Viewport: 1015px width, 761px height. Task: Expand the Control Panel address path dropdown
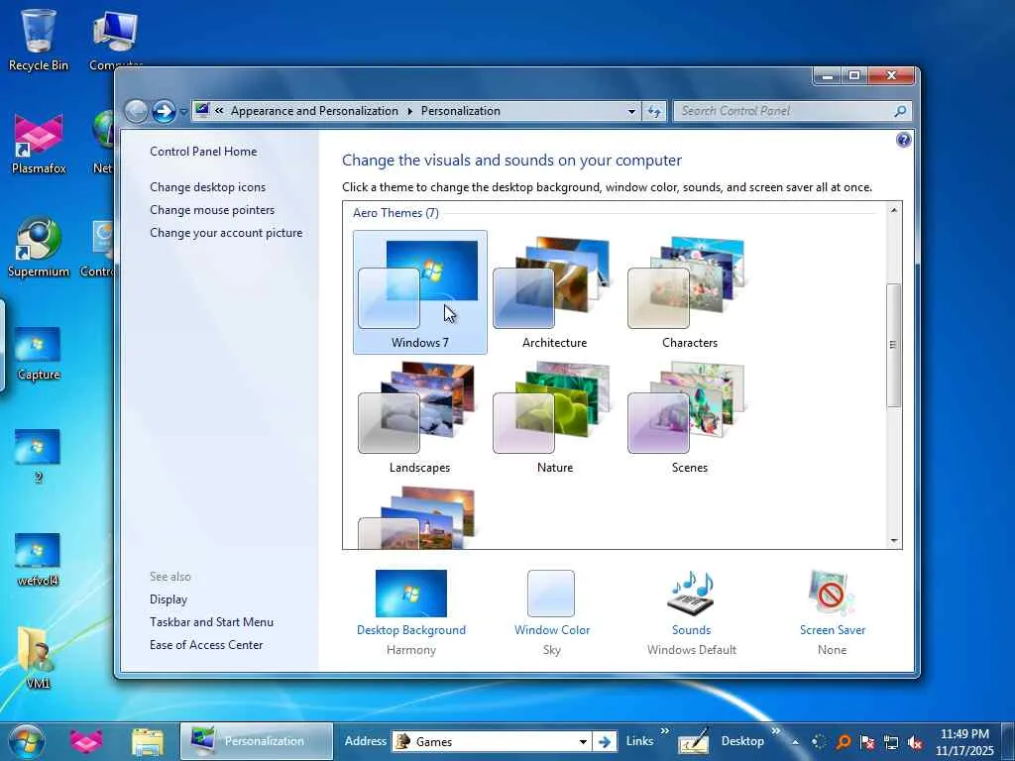coord(631,111)
